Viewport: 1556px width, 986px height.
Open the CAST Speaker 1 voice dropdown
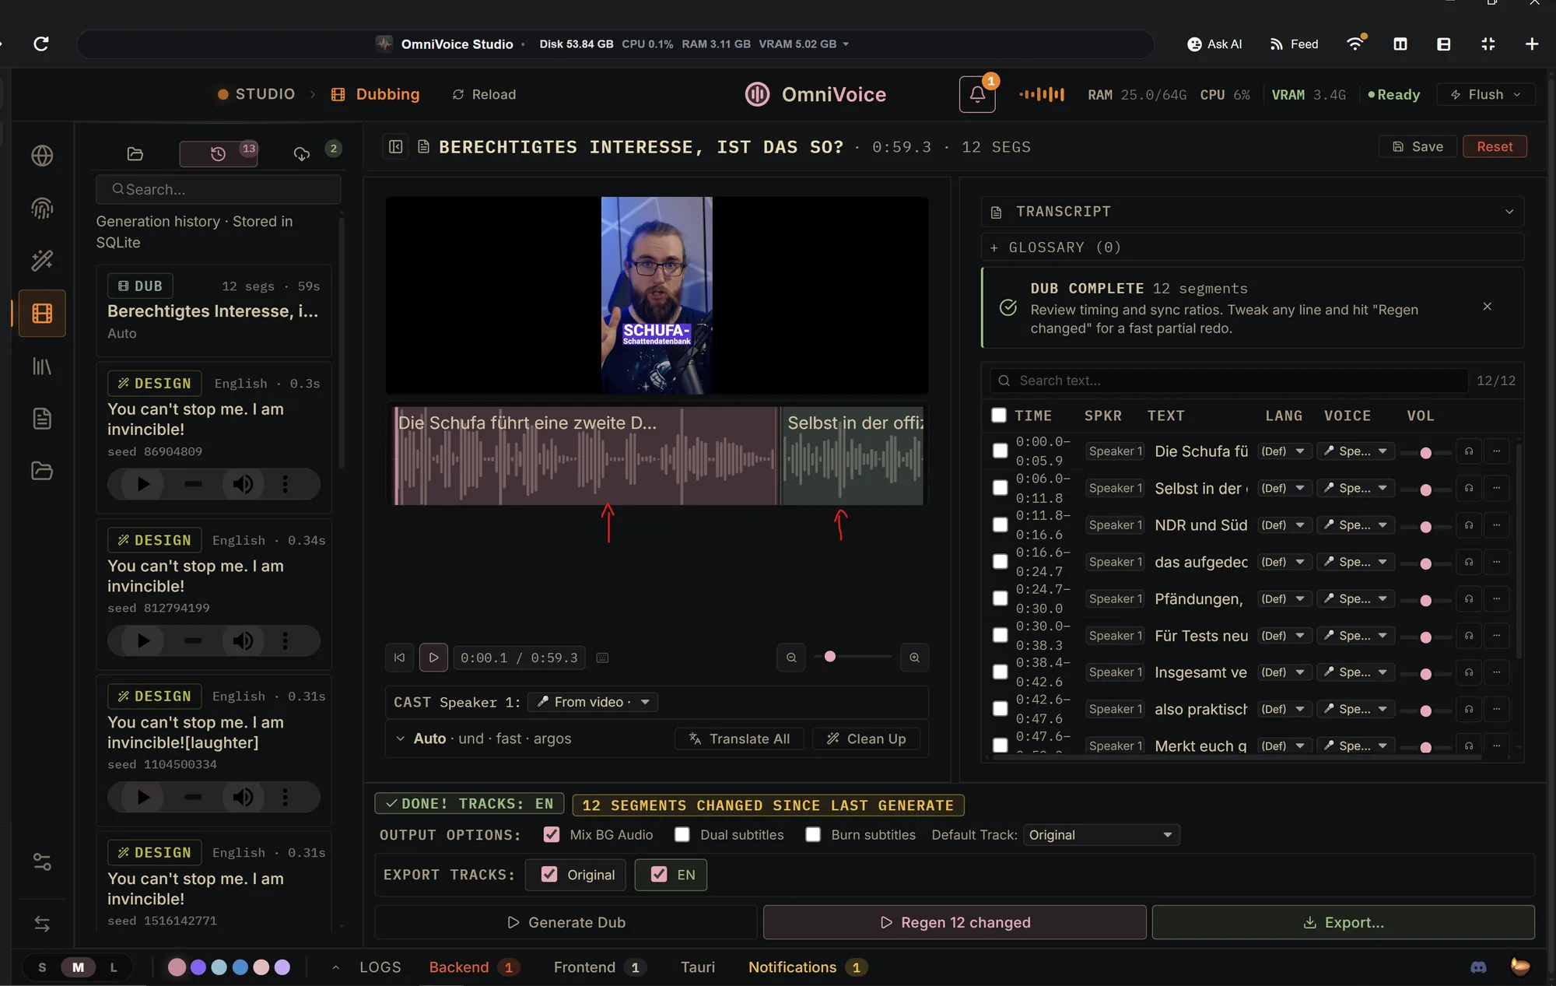pos(593,702)
